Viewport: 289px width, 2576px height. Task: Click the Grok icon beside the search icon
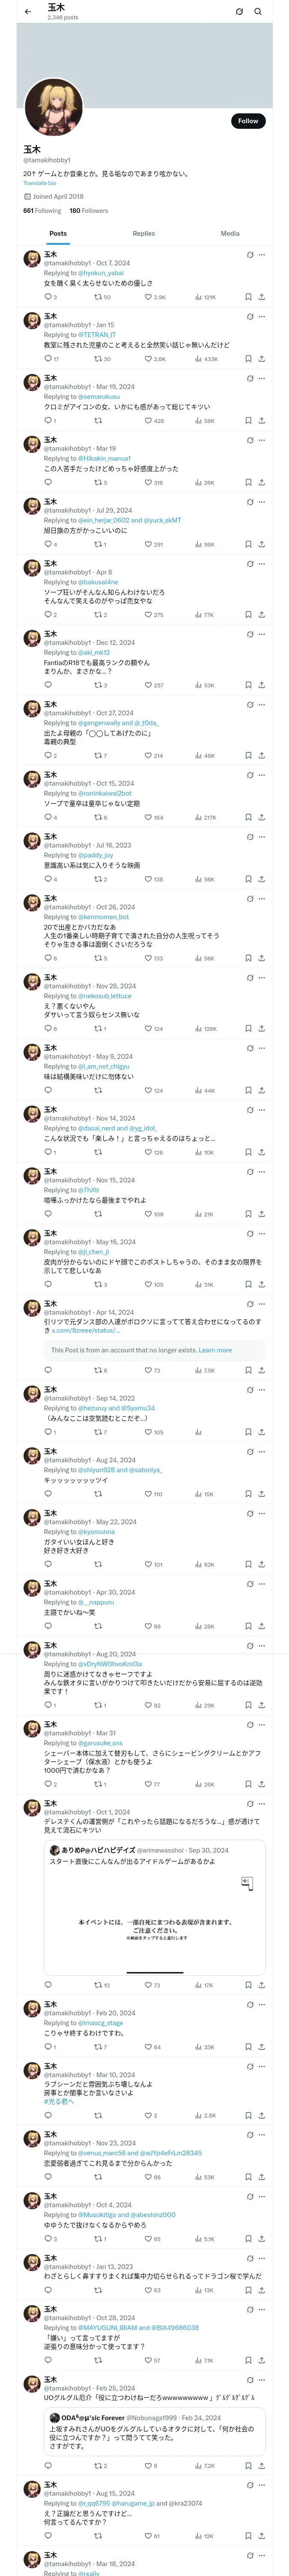[x=239, y=12]
